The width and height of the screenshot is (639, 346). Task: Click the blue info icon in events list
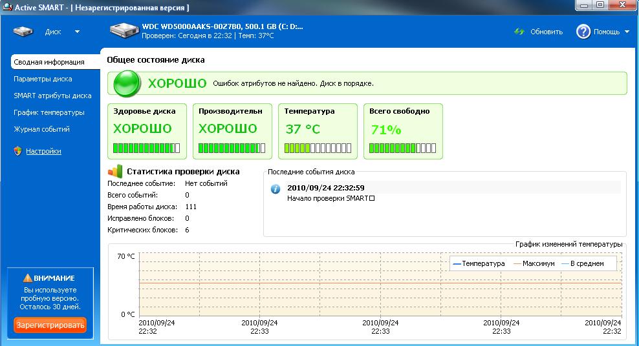coord(275,189)
